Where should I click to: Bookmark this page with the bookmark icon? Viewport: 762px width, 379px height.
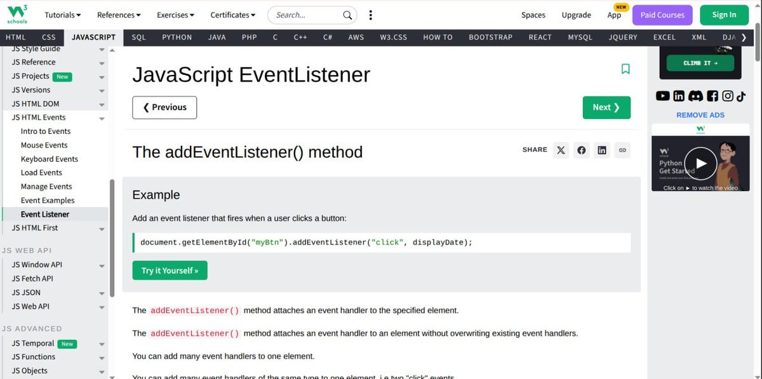click(x=625, y=69)
